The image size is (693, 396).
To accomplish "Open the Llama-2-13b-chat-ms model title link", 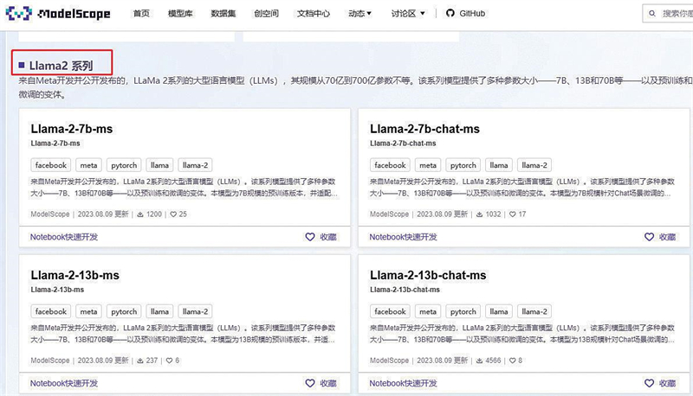I will [428, 275].
